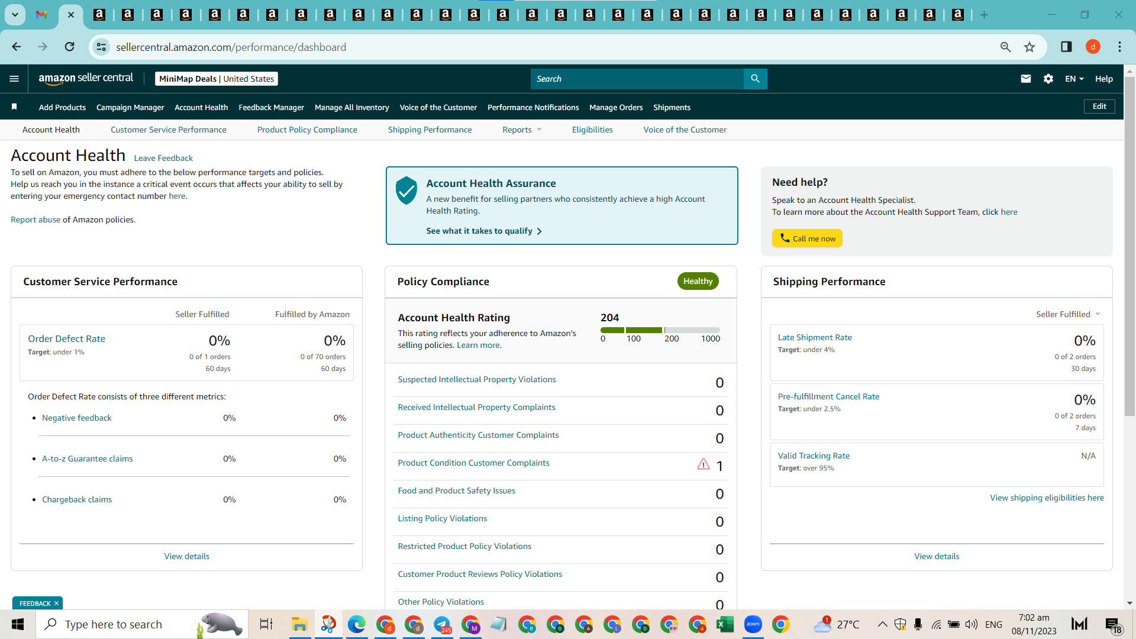The height and width of the screenshot is (639, 1136).
Task: Click the Windows taskbar search box
Action: click(x=142, y=624)
